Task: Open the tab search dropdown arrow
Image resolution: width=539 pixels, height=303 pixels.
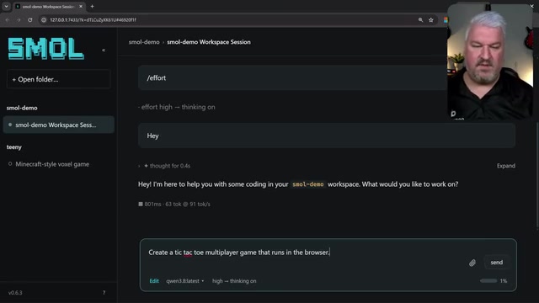Action: [6, 6]
